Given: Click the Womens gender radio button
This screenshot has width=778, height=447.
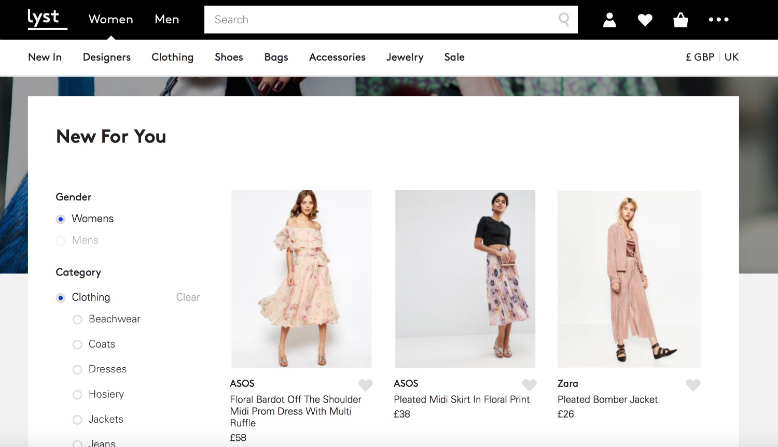Looking at the screenshot, I should pyautogui.click(x=61, y=219).
